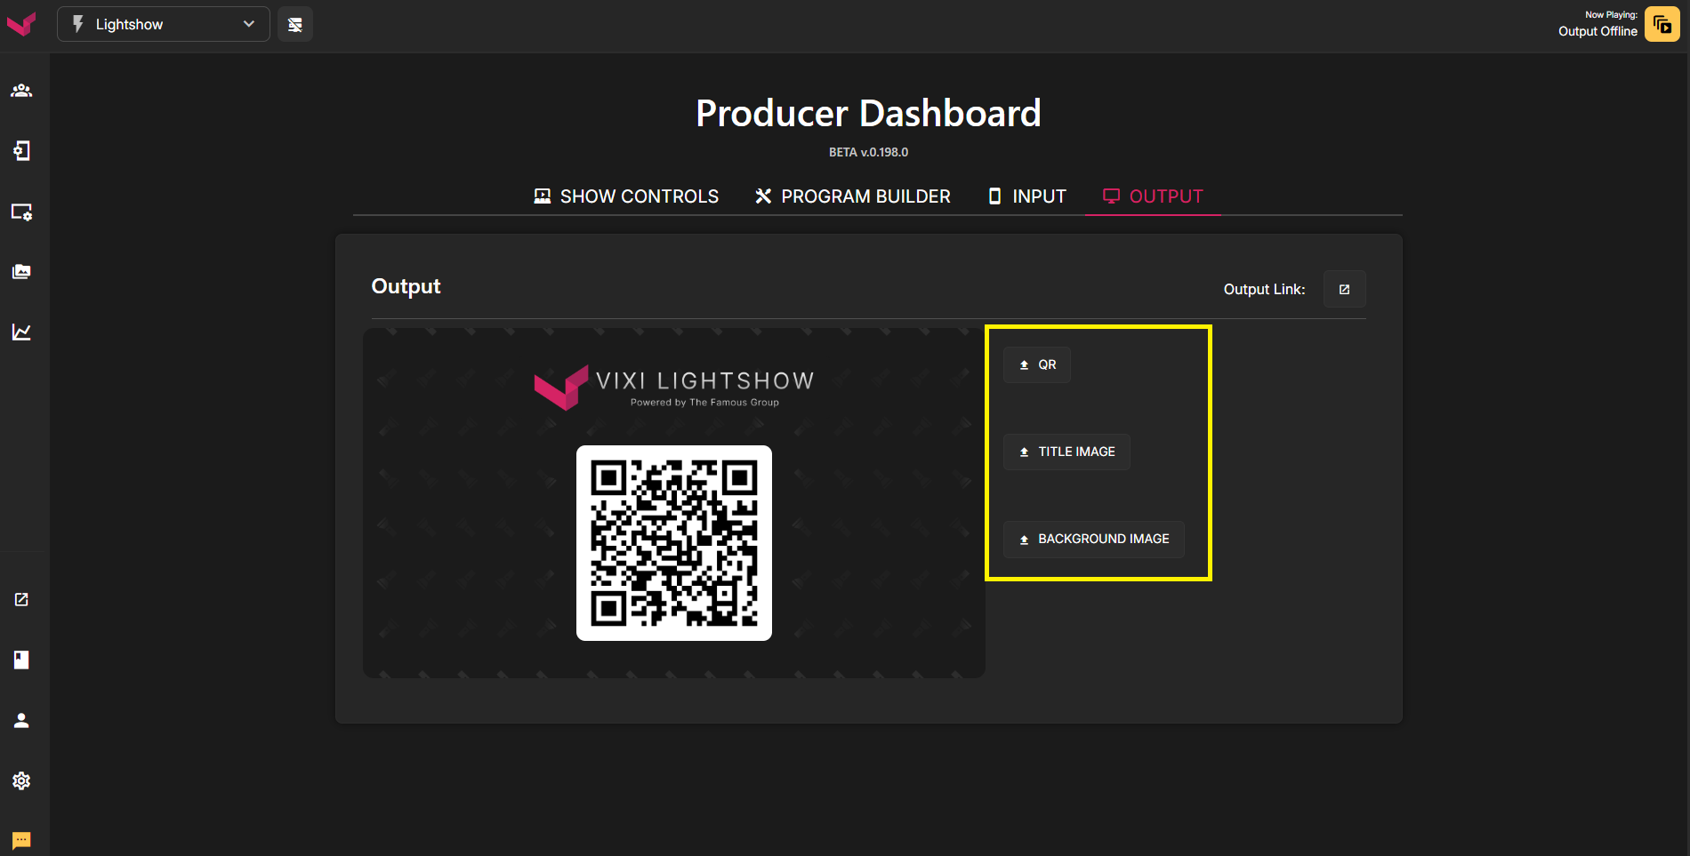This screenshot has width=1690, height=856.
Task: Click the Vixi logo in top-left corner
Action: [x=21, y=24]
